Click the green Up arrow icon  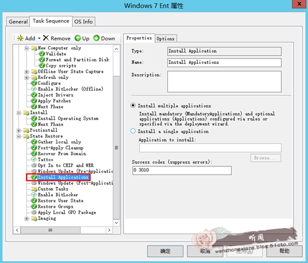pos(78,38)
